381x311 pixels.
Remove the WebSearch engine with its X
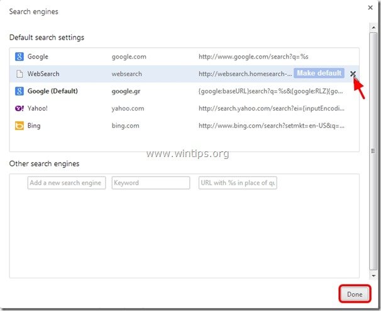point(353,74)
